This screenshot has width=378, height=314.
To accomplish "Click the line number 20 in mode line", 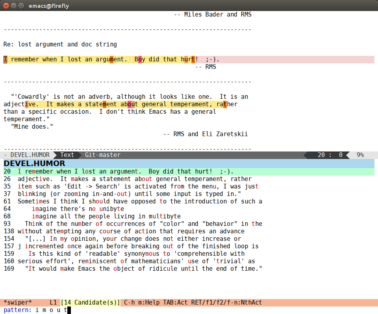I will [321, 155].
